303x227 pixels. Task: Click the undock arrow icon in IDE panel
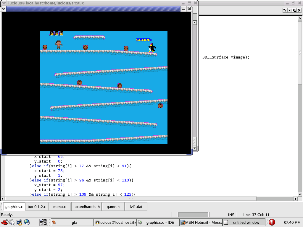coord(285,10)
